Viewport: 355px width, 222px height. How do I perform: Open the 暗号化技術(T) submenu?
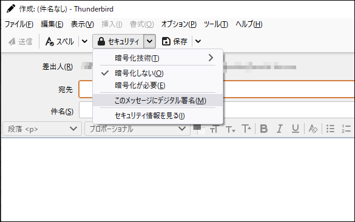pyautogui.click(x=158, y=58)
